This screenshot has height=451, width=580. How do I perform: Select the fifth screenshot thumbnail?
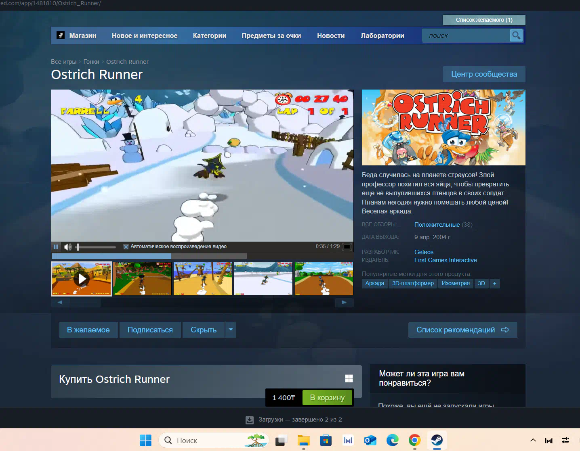[324, 279]
